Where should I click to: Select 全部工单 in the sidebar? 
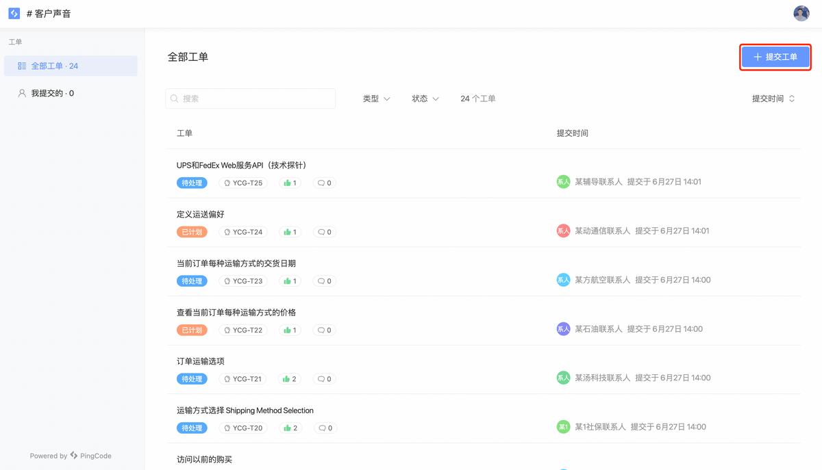[x=71, y=66]
